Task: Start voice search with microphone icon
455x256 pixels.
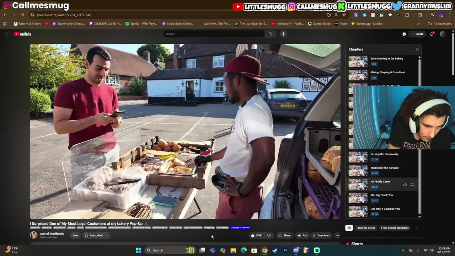Action: coord(283,34)
